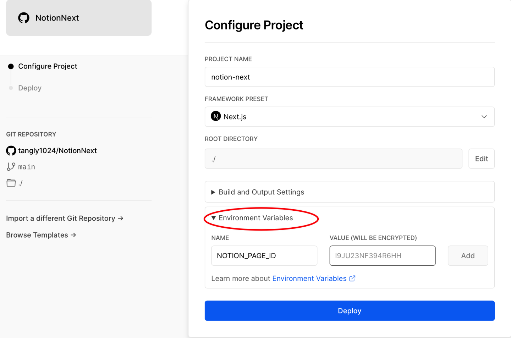Click the Next.js logo in Framework Preset
The width and height of the screenshot is (511, 338).
(216, 116)
